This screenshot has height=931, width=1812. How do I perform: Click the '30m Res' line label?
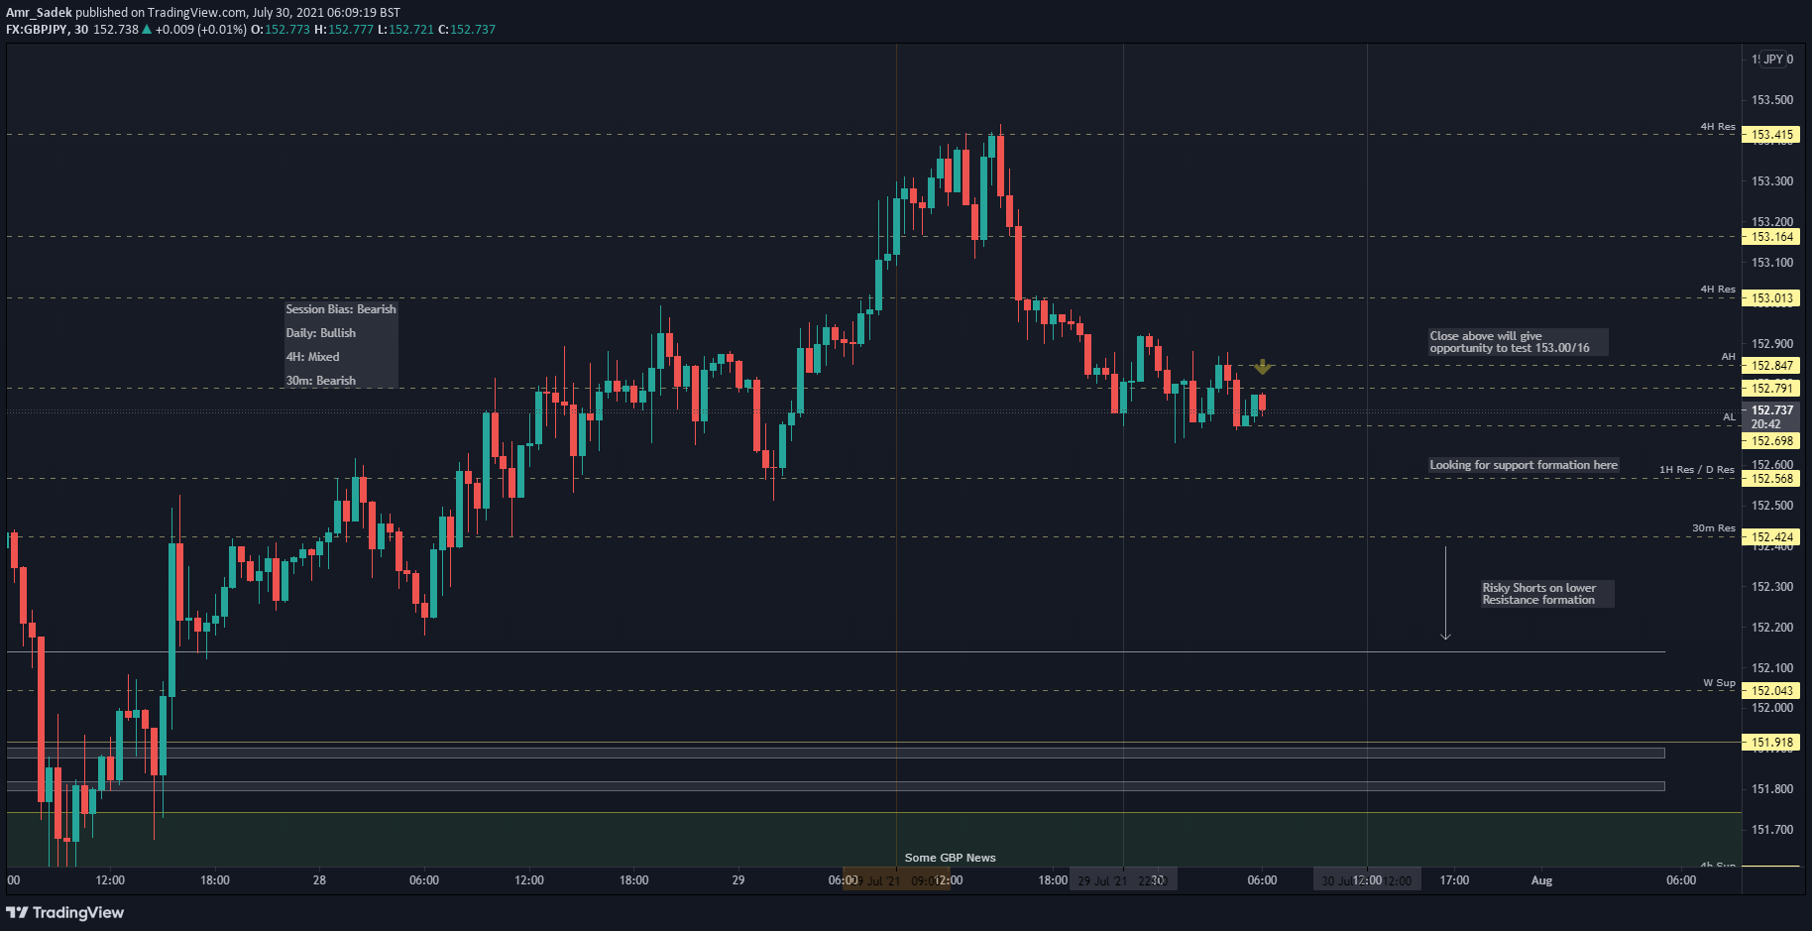[x=1714, y=528]
